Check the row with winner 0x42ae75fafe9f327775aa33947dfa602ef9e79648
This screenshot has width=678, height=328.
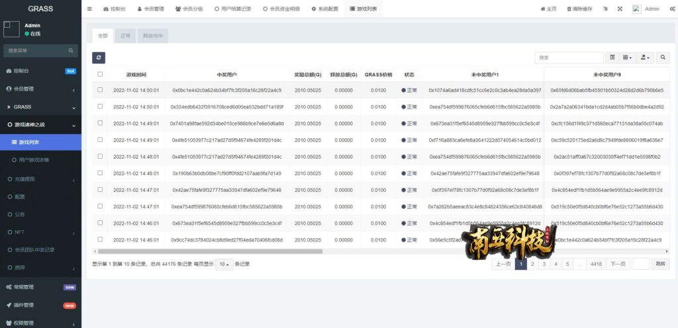101,190
